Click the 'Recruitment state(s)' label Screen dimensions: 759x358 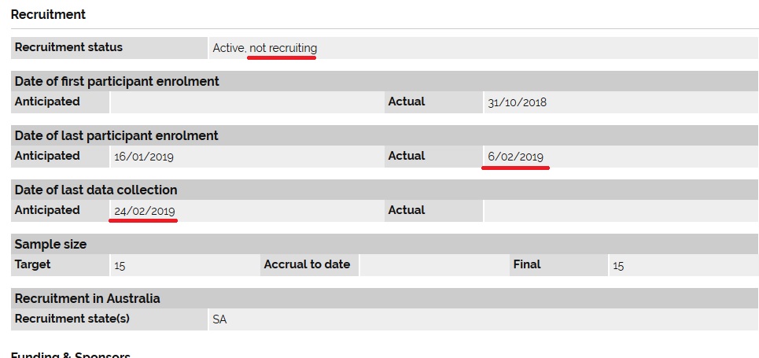72,319
